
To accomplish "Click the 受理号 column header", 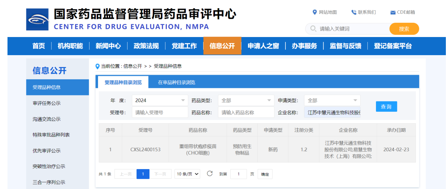I will pyautogui.click(x=145, y=130).
